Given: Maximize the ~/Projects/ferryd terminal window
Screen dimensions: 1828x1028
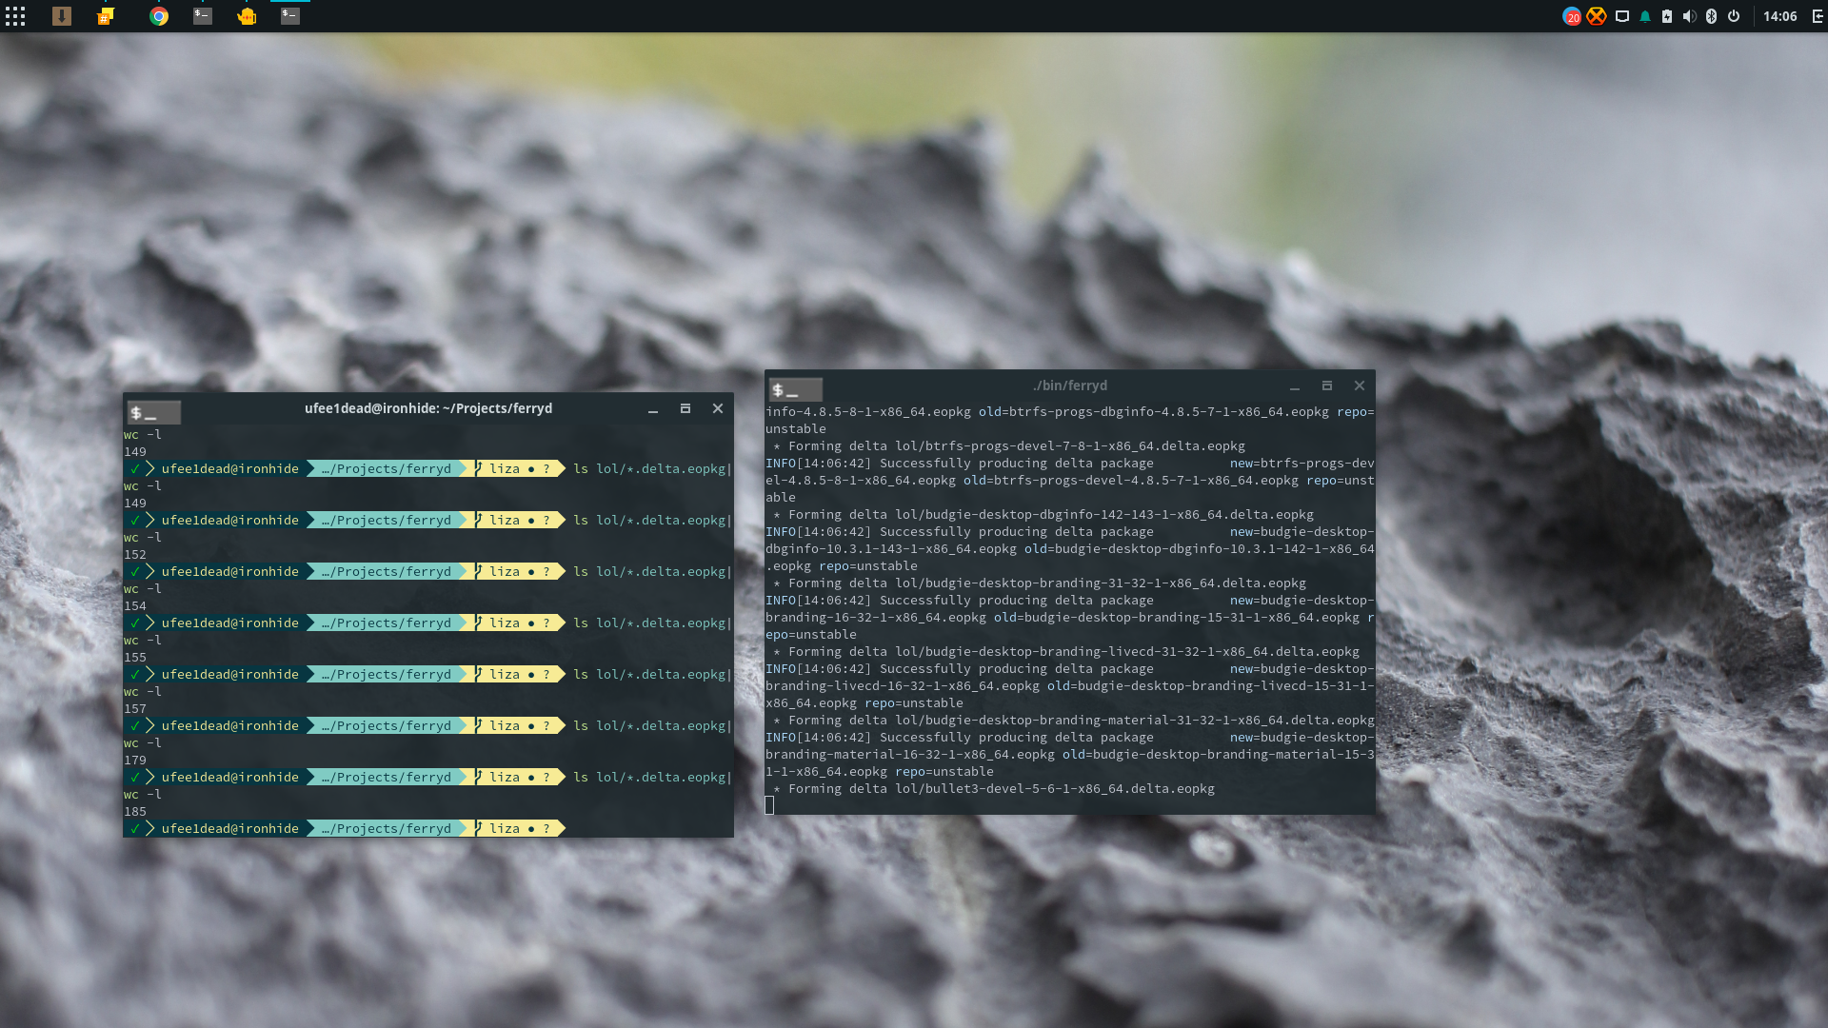Looking at the screenshot, I should coord(685,408).
